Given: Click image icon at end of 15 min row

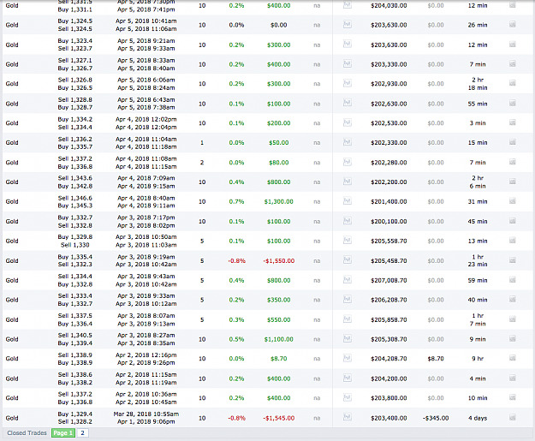Looking at the screenshot, I should 513,142.
